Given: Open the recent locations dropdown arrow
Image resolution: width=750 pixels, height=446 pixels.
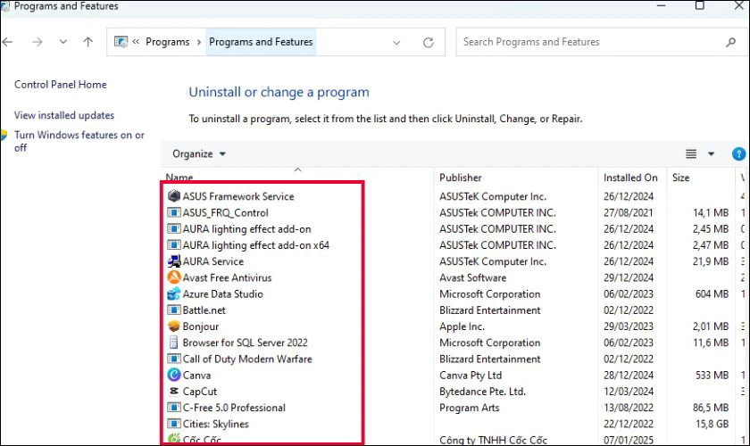Looking at the screenshot, I should pyautogui.click(x=63, y=42).
